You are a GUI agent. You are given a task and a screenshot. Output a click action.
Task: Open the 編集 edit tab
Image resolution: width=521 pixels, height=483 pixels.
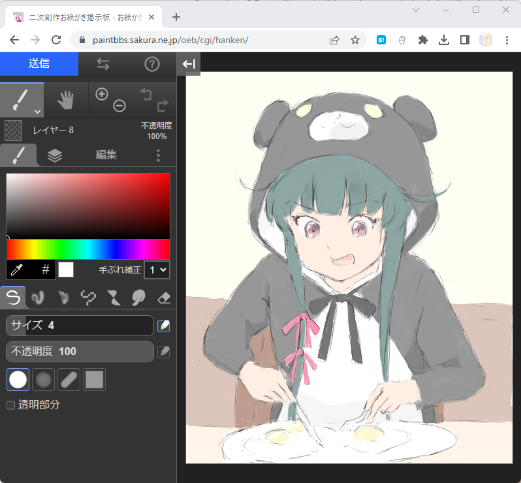106,155
